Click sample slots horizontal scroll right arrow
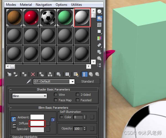 point(89,67)
